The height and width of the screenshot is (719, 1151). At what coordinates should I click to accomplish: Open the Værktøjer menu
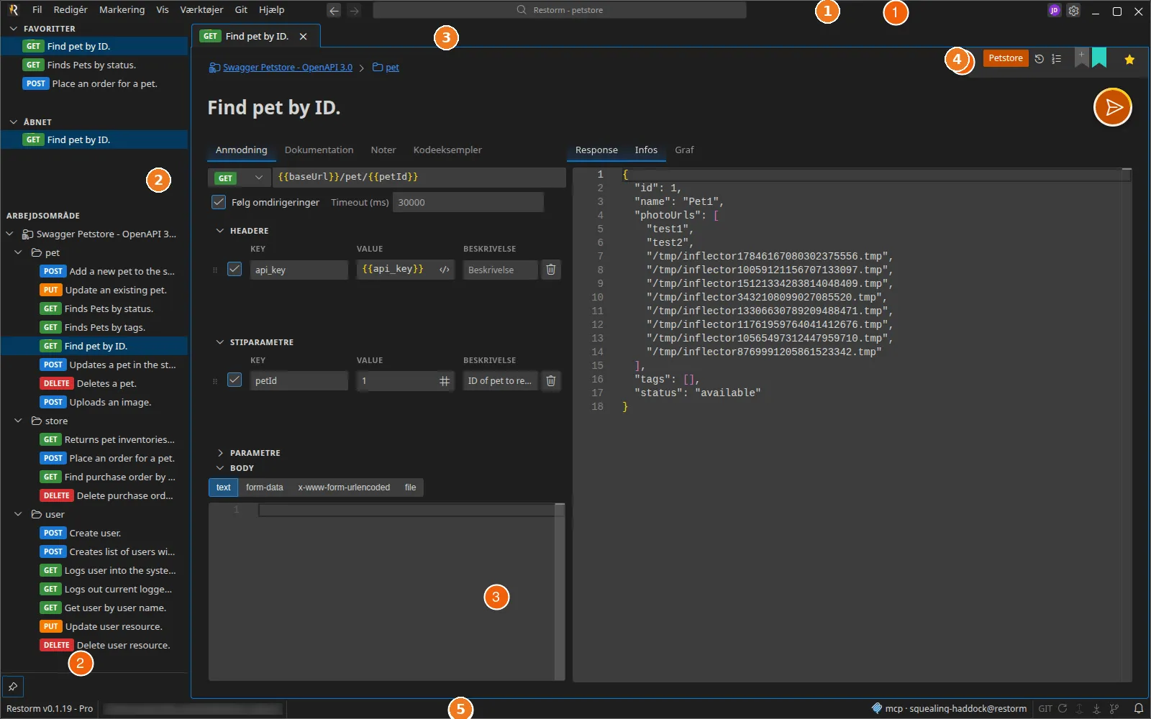[x=201, y=10]
